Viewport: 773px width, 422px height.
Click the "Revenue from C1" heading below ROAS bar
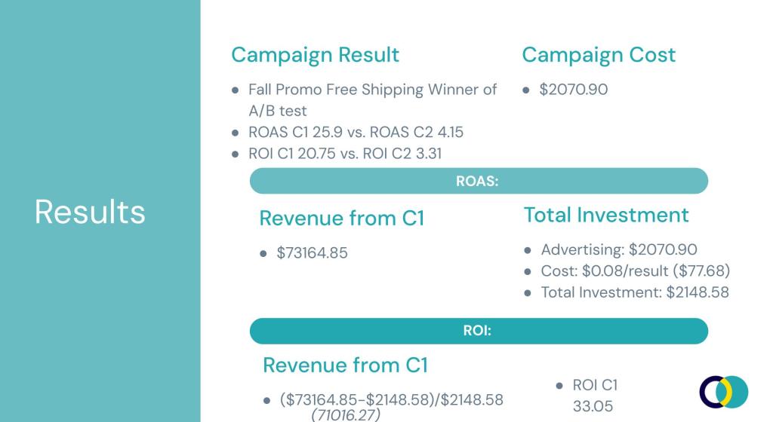coord(341,219)
